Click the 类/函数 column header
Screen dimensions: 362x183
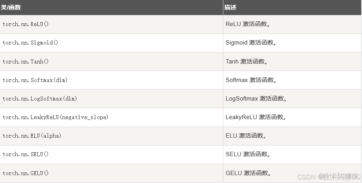point(11,7)
